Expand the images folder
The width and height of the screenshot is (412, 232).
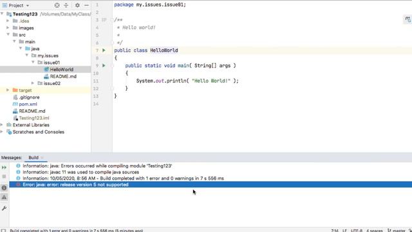(8, 28)
